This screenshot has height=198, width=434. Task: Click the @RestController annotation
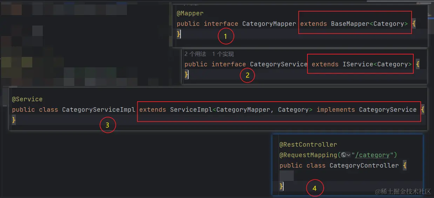click(x=308, y=145)
